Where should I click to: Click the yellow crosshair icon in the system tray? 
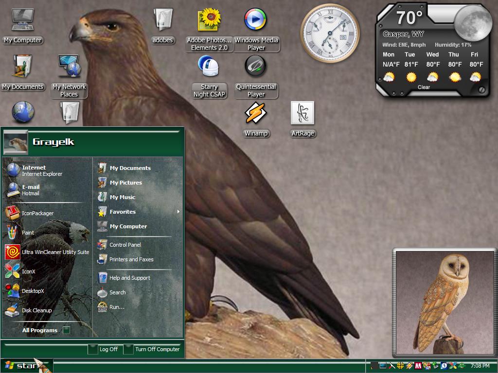[401, 366]
